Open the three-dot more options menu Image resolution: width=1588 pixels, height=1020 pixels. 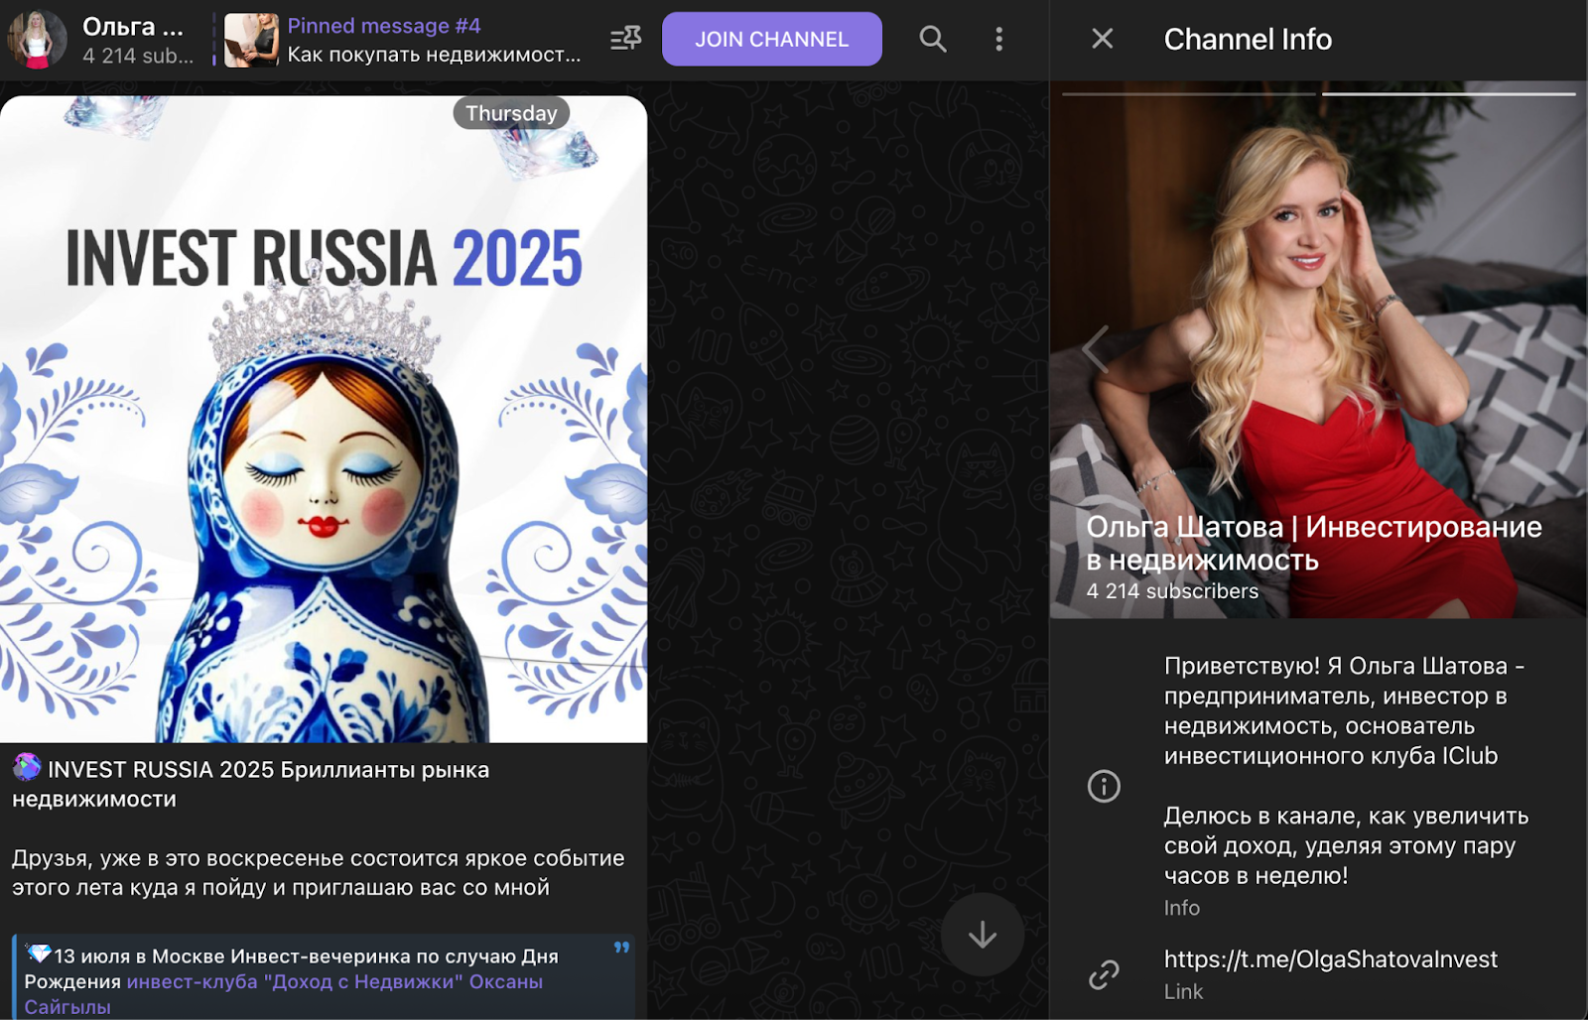click(998, 39)
